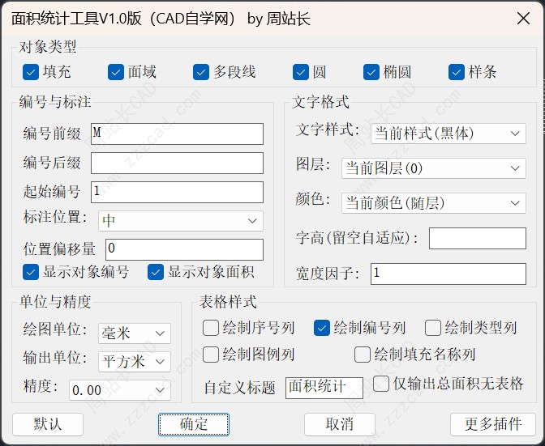Check the 仅输出总面积无表格 option

click(381, 384)
